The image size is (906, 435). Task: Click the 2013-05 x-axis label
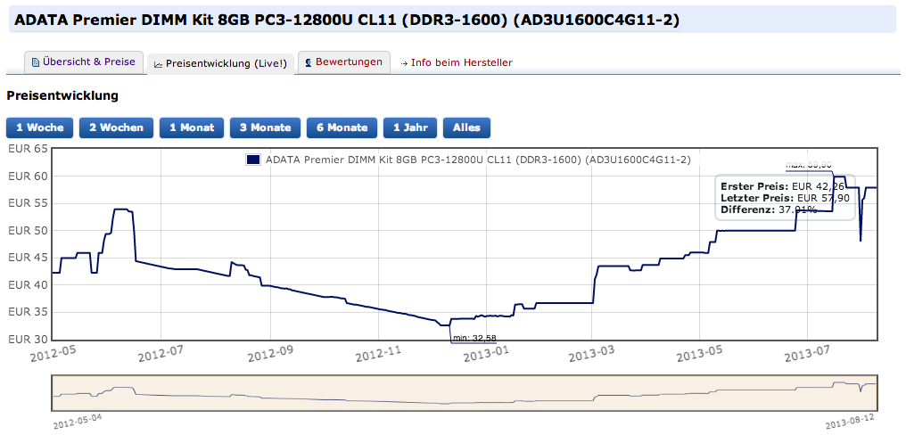699,354
